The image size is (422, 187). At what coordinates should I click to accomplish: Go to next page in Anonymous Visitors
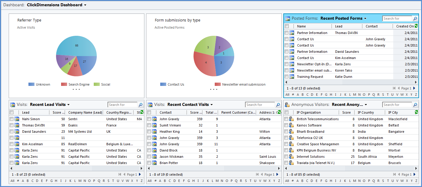pos(414,174)
